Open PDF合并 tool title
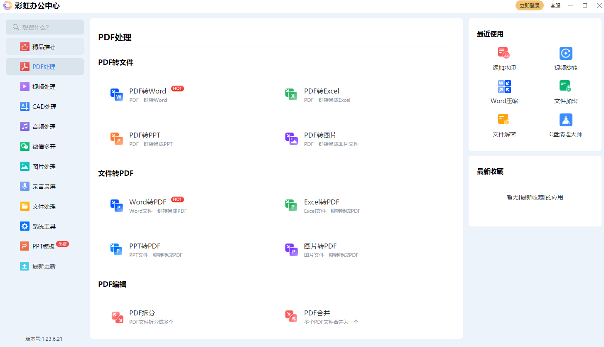This screenshot has height=347, width=604. pos(317,313)
